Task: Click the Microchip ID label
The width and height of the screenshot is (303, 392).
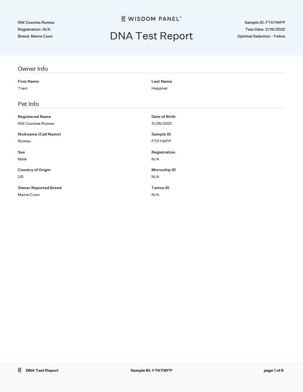Action: tap(164, 170)
